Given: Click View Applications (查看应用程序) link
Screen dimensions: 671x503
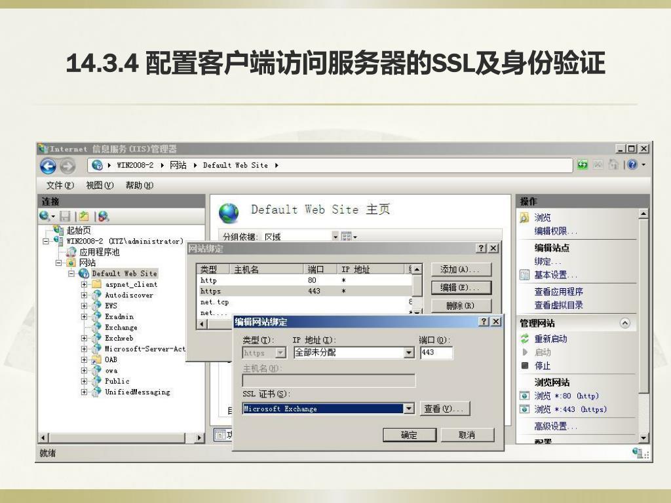Looking at the screenshot, I should [558, 291].
